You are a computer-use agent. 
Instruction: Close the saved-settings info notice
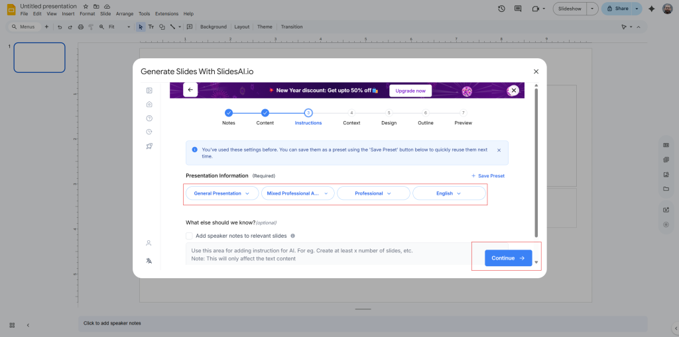tap(499, 150)
